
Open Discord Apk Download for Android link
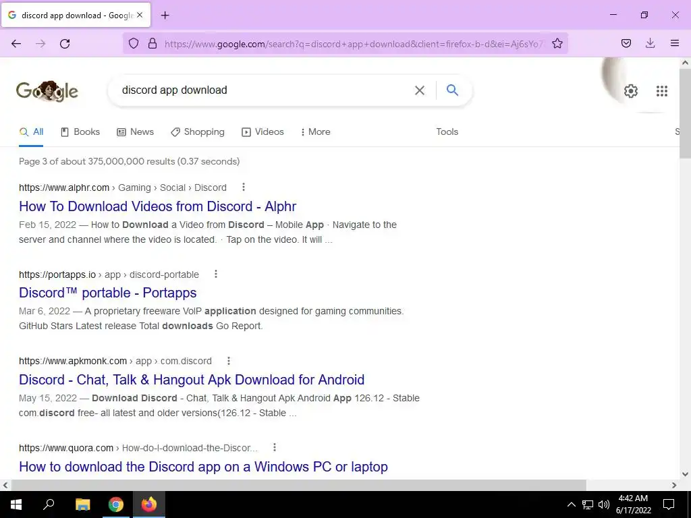click(192, 380)
